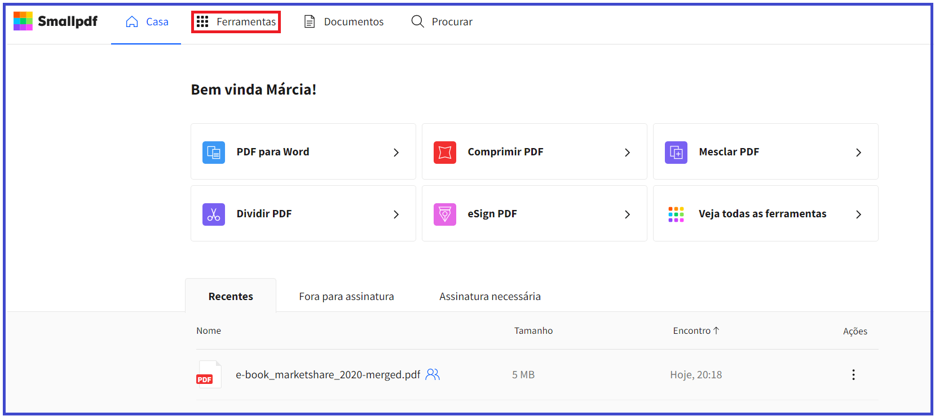Click the colorful all-tools grid icon

676,214
